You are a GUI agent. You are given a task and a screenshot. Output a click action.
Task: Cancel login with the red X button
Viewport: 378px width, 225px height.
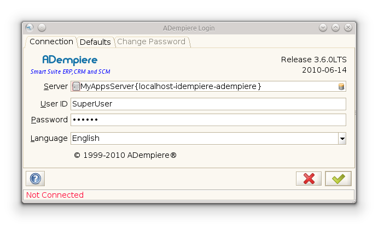309,179
